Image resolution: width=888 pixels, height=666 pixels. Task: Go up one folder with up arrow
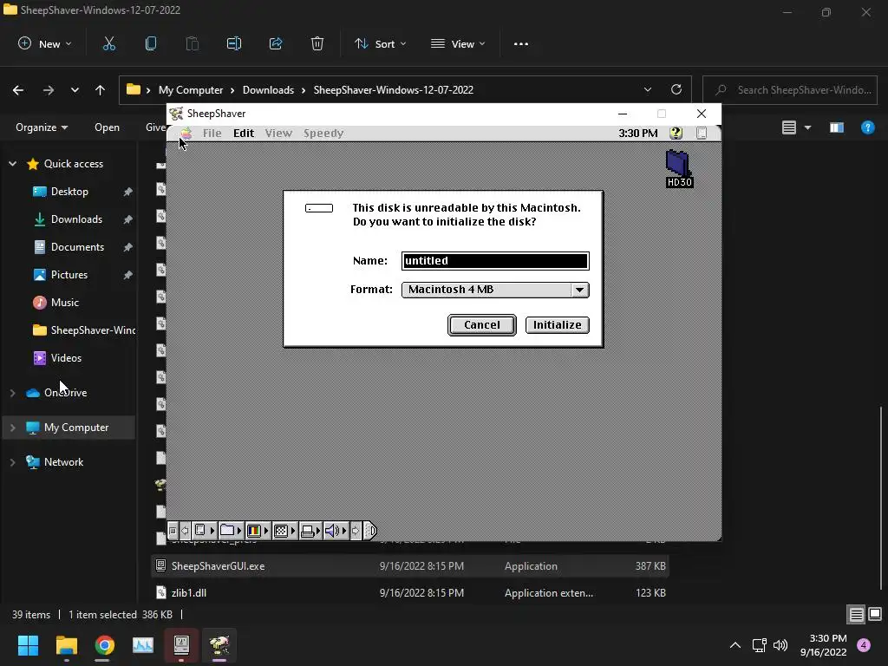101,90
